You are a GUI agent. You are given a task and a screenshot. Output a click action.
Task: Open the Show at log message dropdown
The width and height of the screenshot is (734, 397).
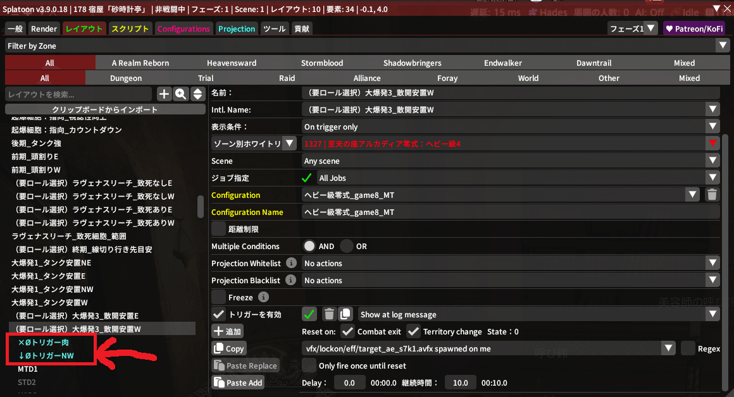tap(713, 314)
